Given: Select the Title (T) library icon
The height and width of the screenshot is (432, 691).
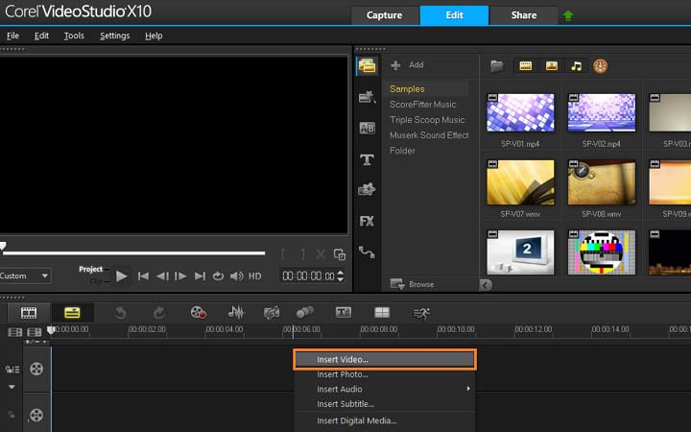Looking at the screenshot, I should point(367,159).
